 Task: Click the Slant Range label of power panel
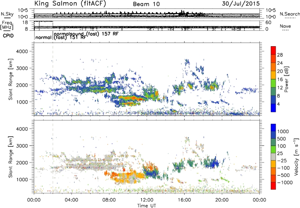coord(10,79)
